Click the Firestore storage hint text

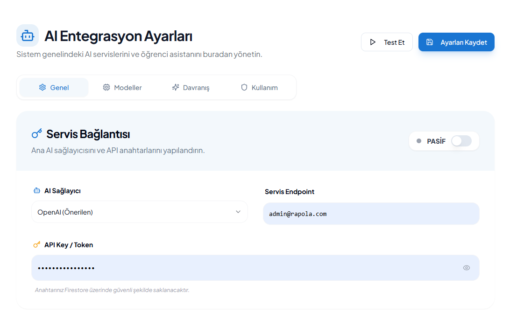coord(112,290)
